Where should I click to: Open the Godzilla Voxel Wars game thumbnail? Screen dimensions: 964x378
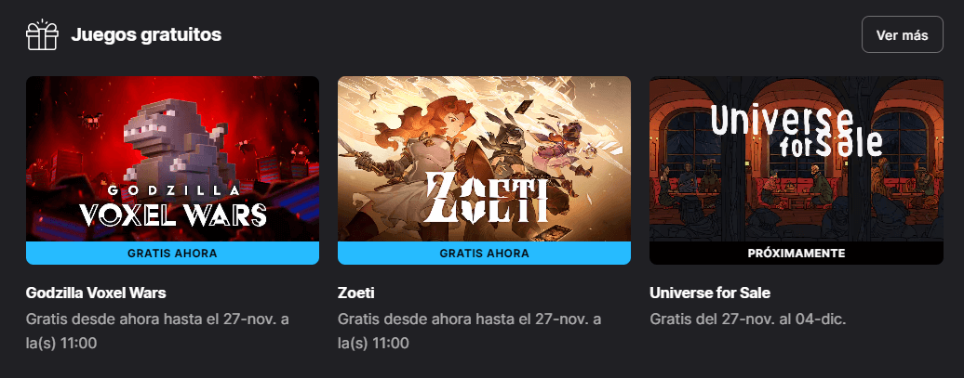pos(172,159)
